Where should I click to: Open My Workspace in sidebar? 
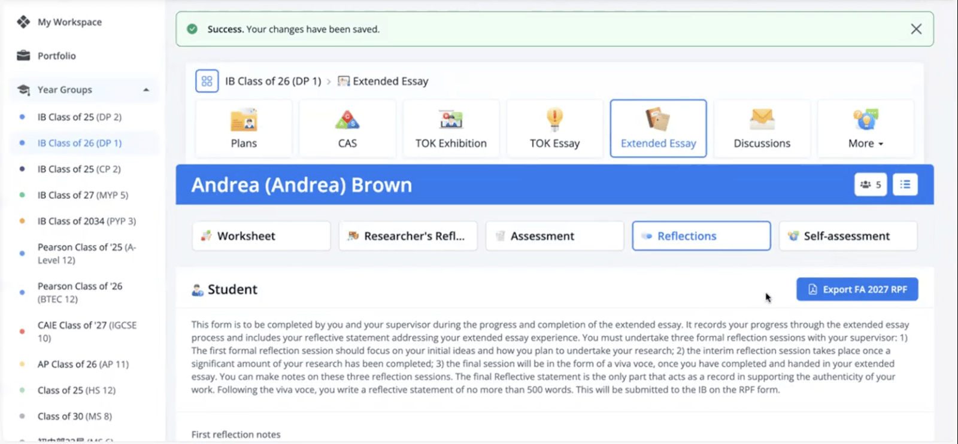point(69,22)
